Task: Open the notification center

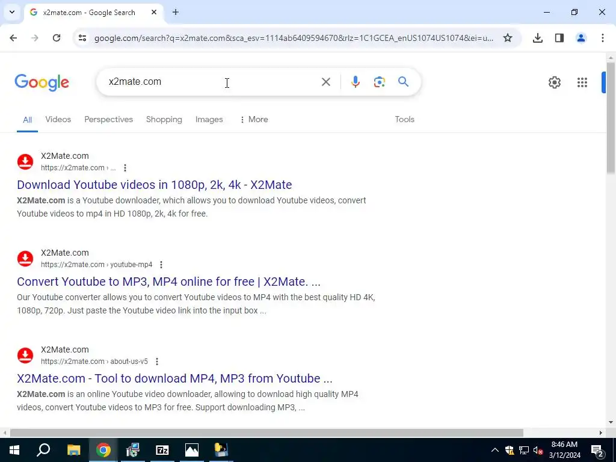Action: pos(597,450)
